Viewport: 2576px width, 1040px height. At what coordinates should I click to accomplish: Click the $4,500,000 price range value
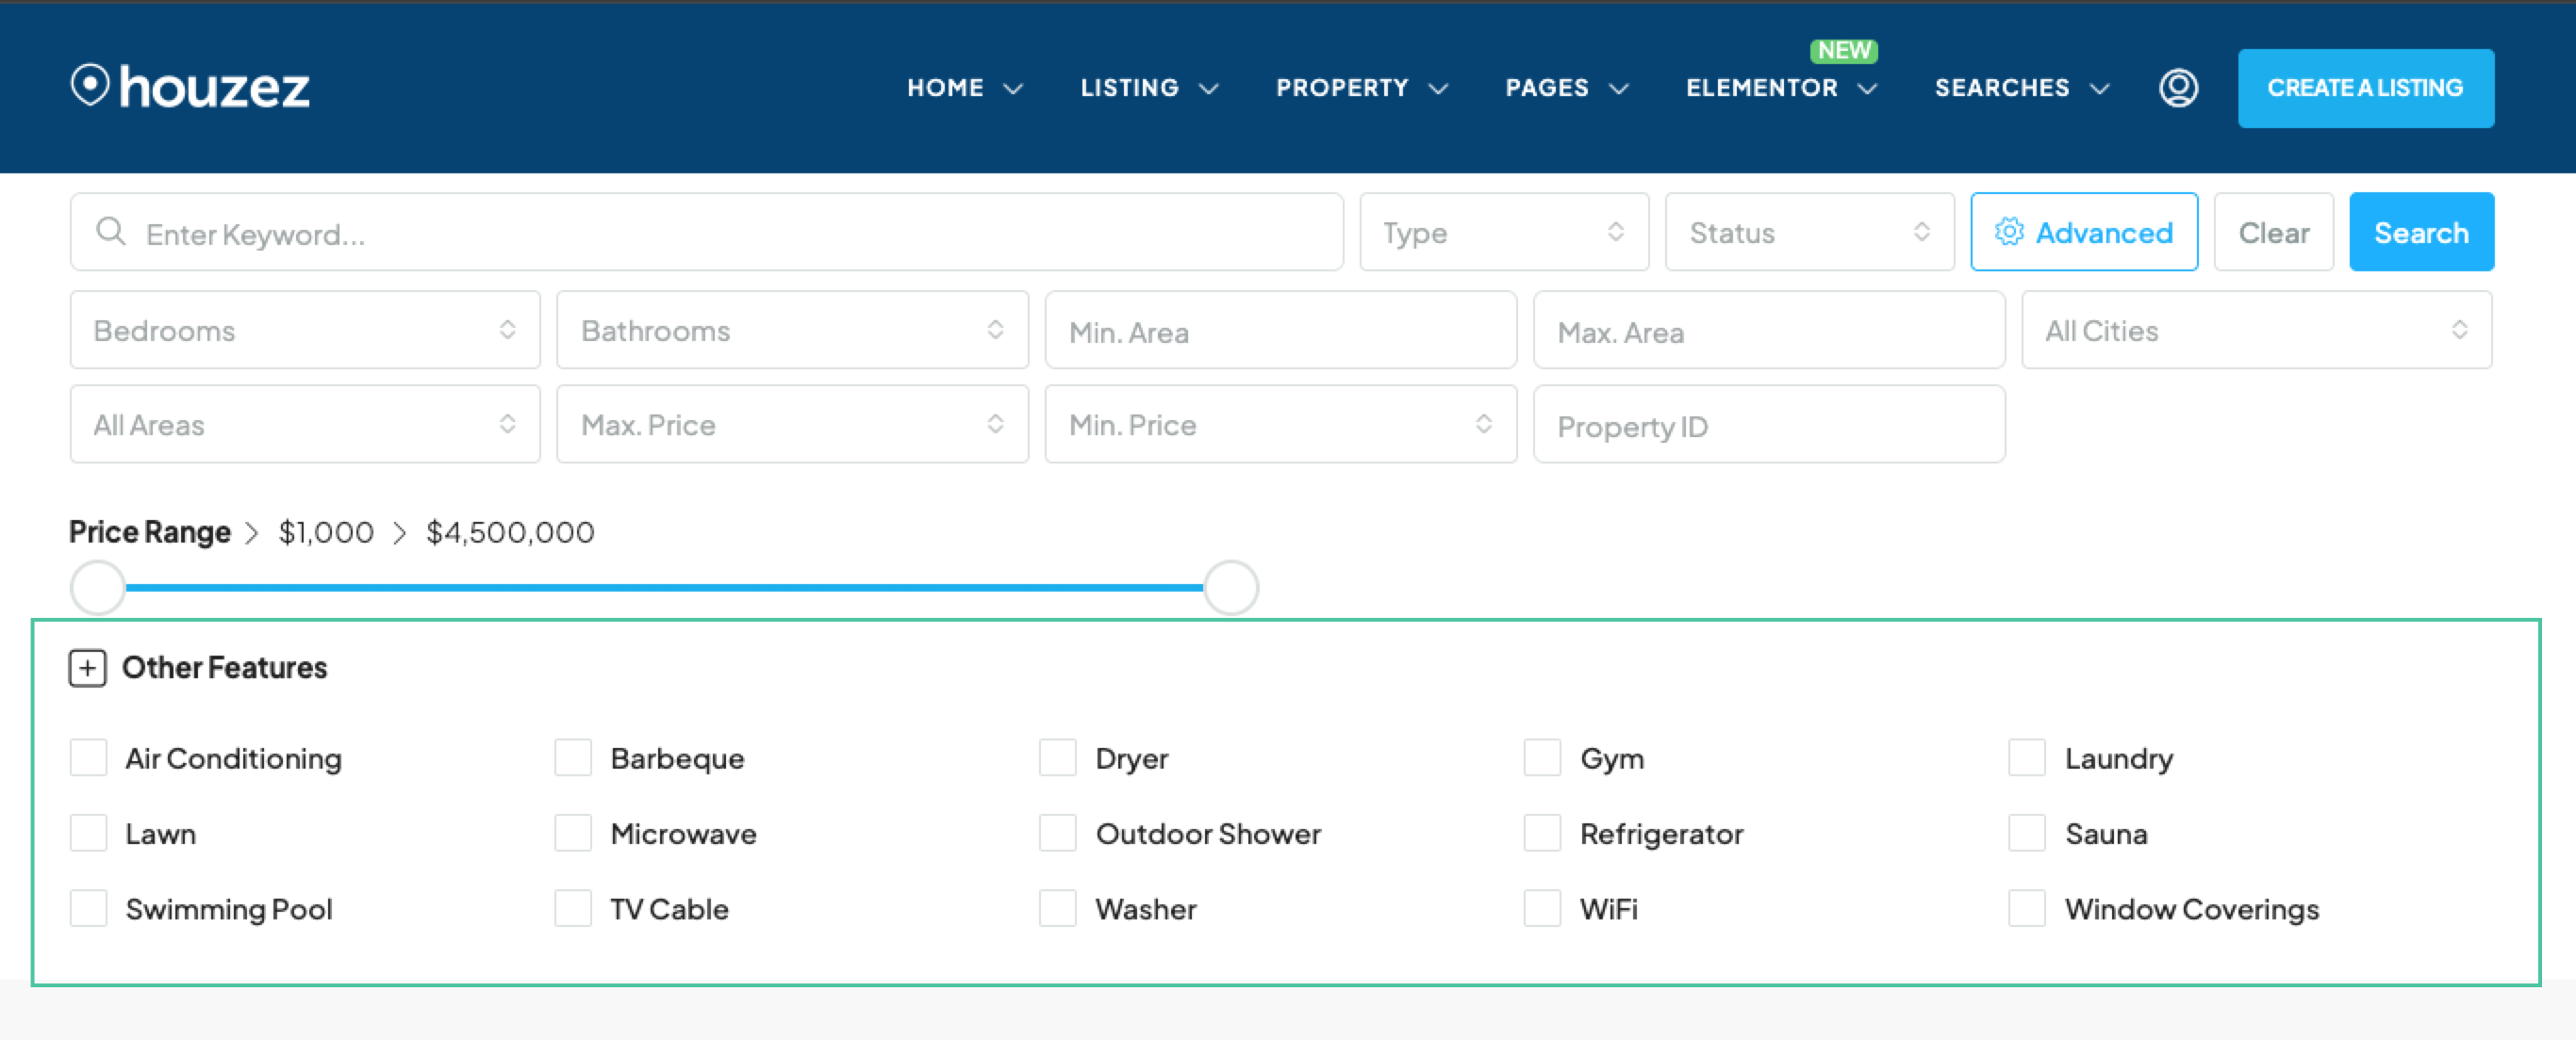coord(510,532)
